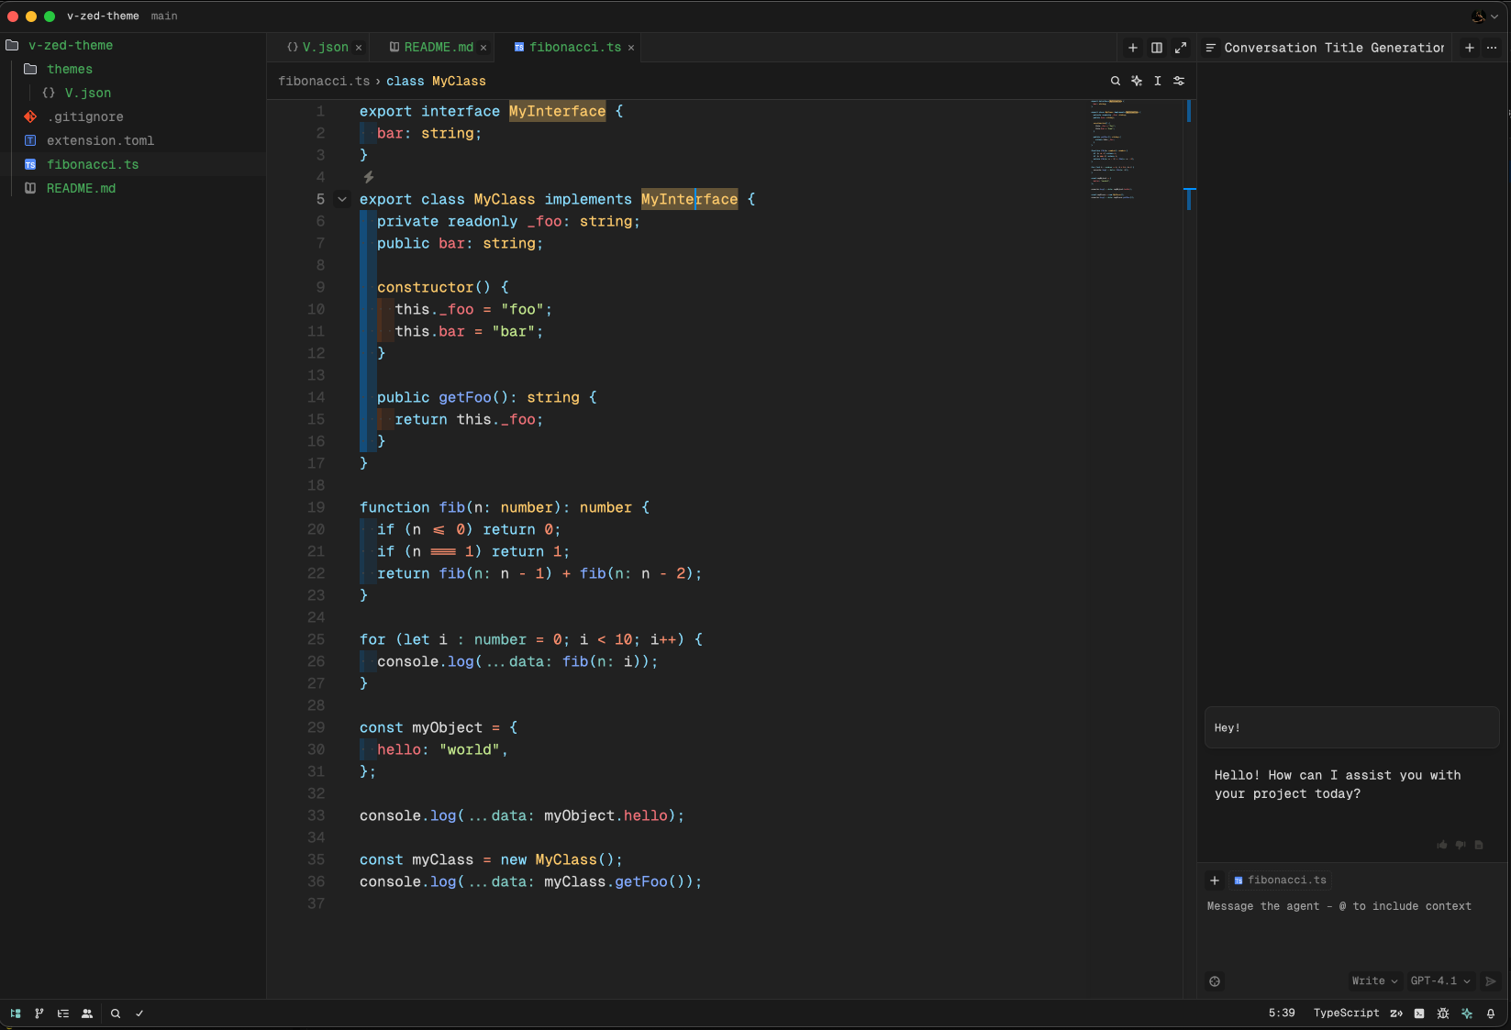Collapse the MyClass fold chevron at line 5
This screenshot has width=1511, height=1030.
coord(342,199)
